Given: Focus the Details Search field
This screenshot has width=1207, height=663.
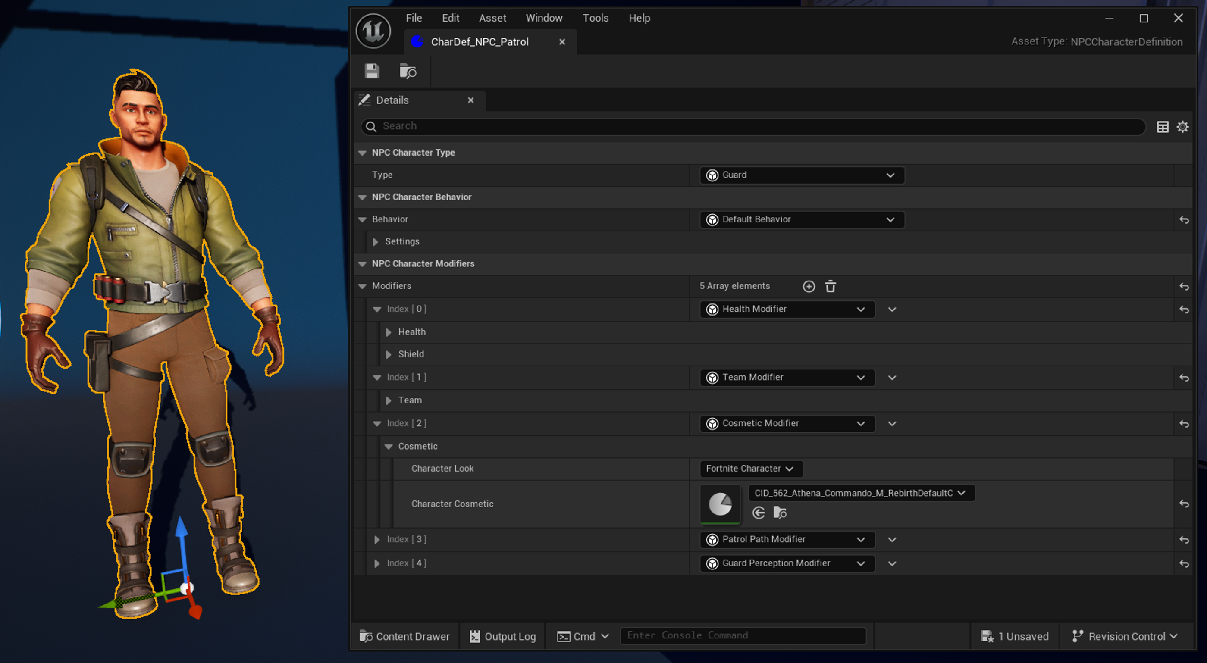Looking at the screenshot, I should click(753, 126).
